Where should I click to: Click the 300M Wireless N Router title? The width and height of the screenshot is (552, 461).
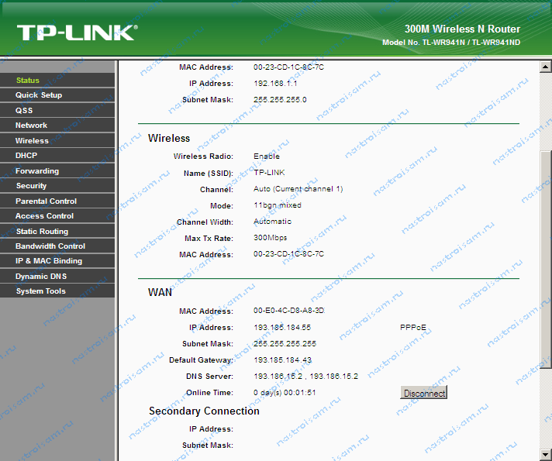[x=462, y=29]
